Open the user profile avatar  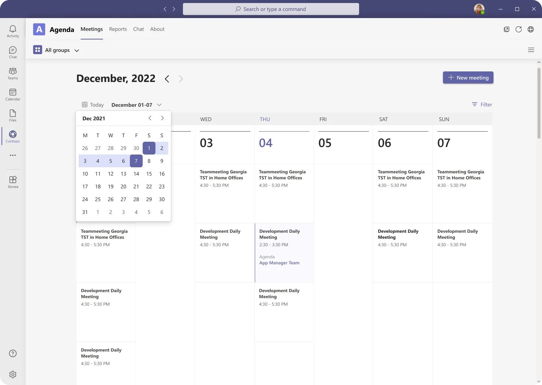pyautogui.click(x=479, y=9)
